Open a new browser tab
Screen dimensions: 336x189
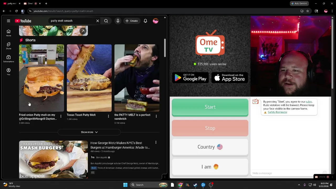coord(46,3)
